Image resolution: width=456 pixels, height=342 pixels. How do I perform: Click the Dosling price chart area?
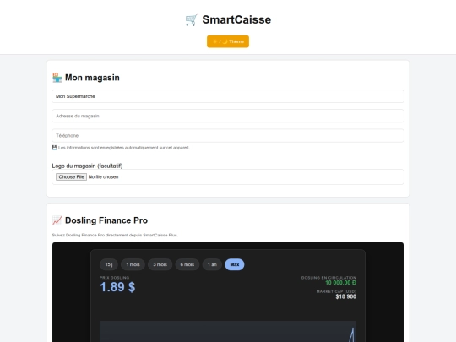tap(228, 332)
